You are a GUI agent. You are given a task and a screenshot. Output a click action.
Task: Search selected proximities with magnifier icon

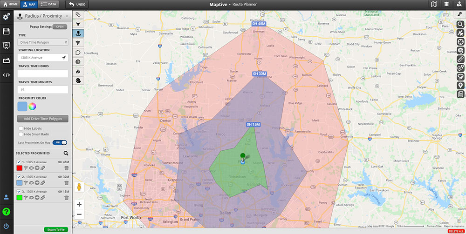pos(66,154)
